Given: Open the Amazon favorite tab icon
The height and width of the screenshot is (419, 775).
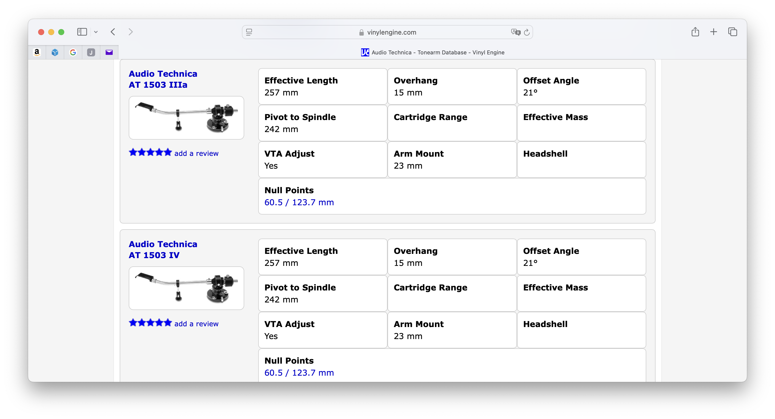Looking at the screenshot, I should tap(37, 52).
